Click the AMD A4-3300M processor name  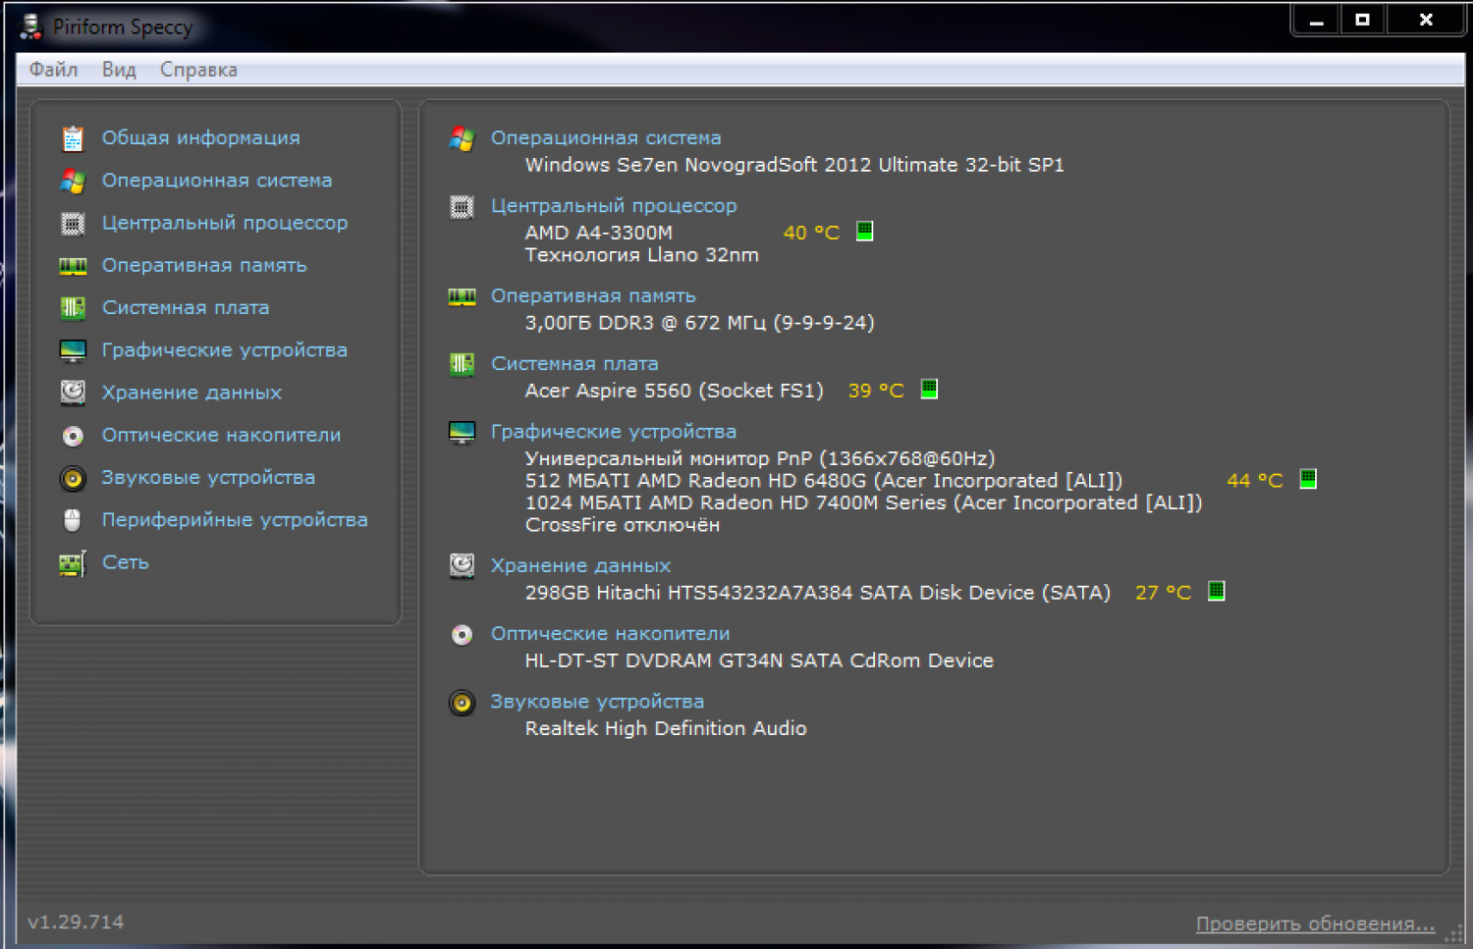[x=599, y=233]
